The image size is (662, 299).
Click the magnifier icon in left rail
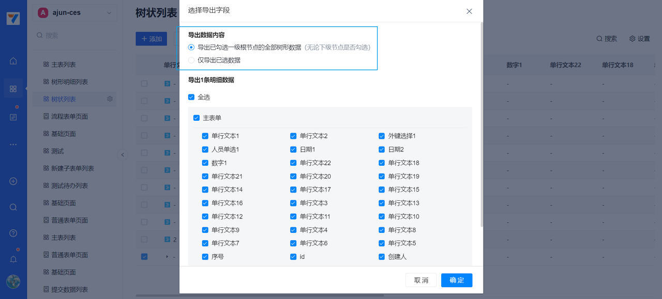(x=13, y=207)
